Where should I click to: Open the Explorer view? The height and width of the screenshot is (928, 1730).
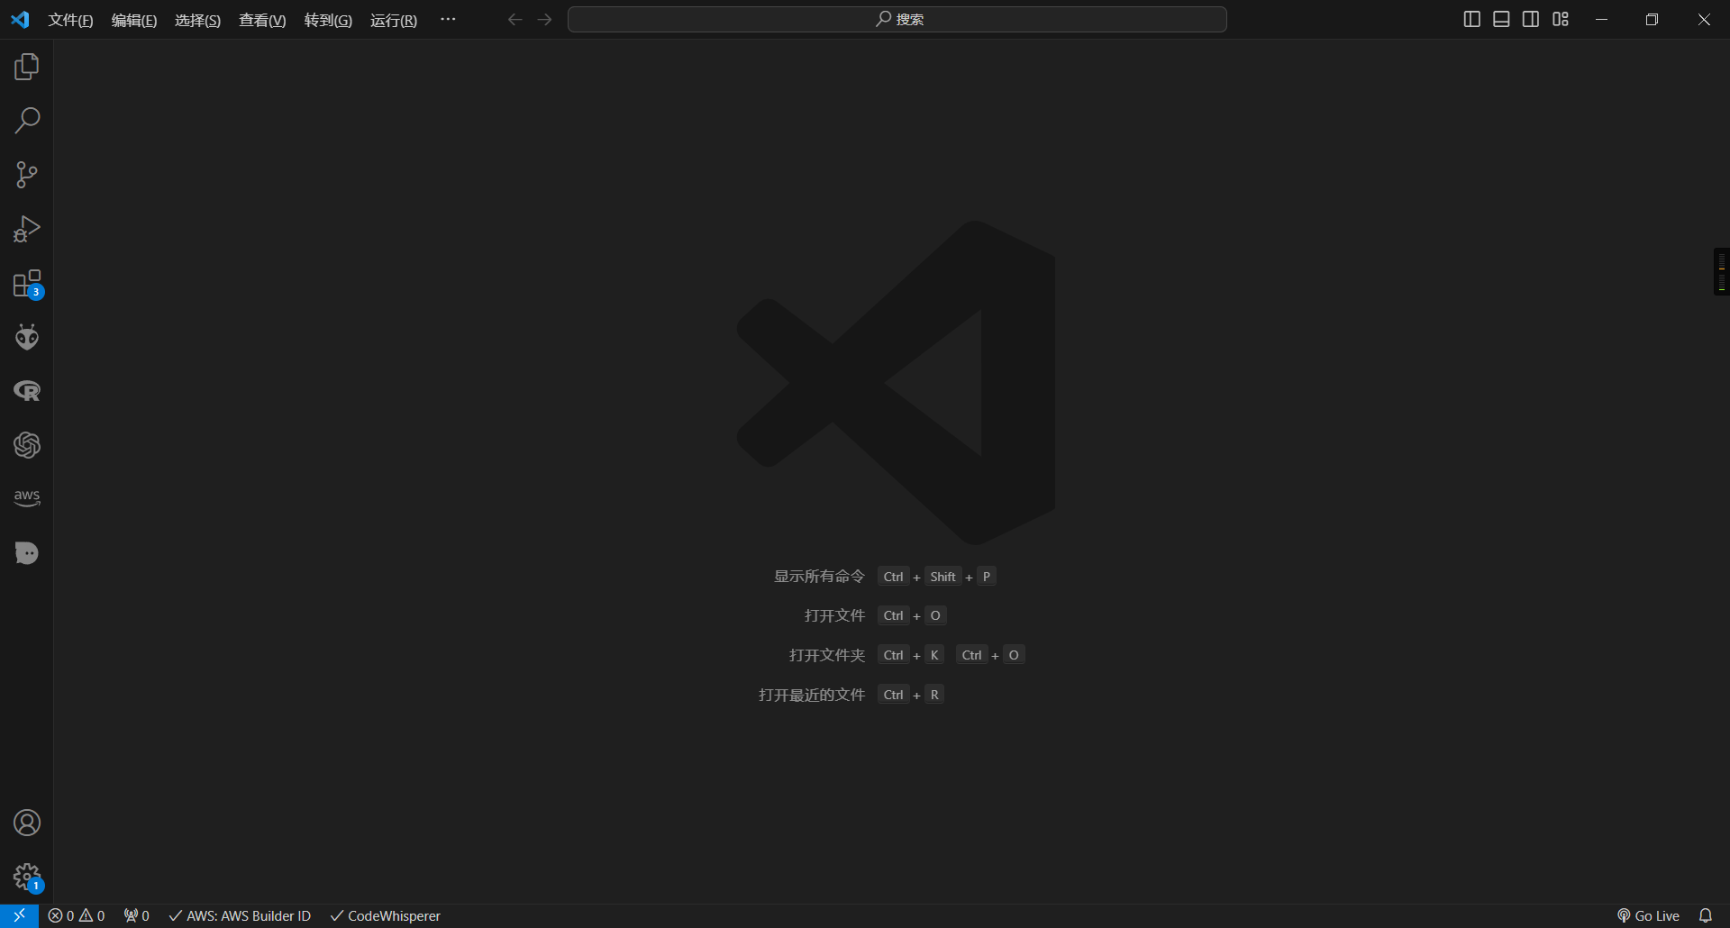coord(27,67)
